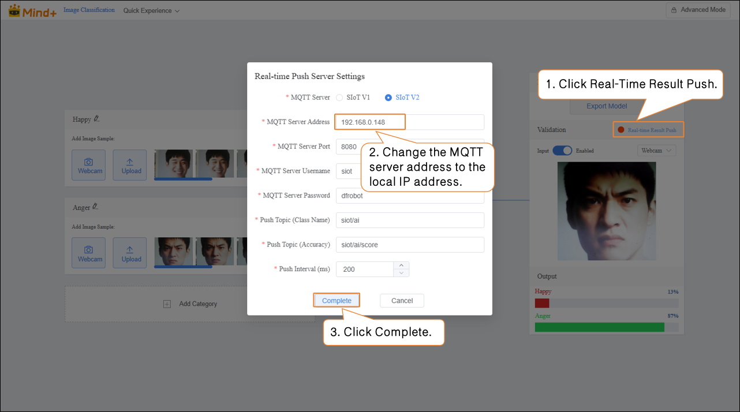The image size is (740, 412).
Task: Click Webcam camera icon in Happy category
Action: click(x=88, y=163)
